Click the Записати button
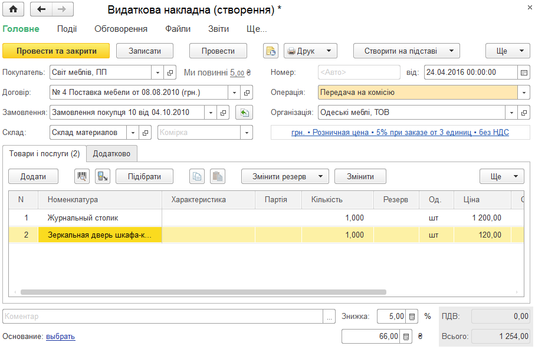 (145, 51)
